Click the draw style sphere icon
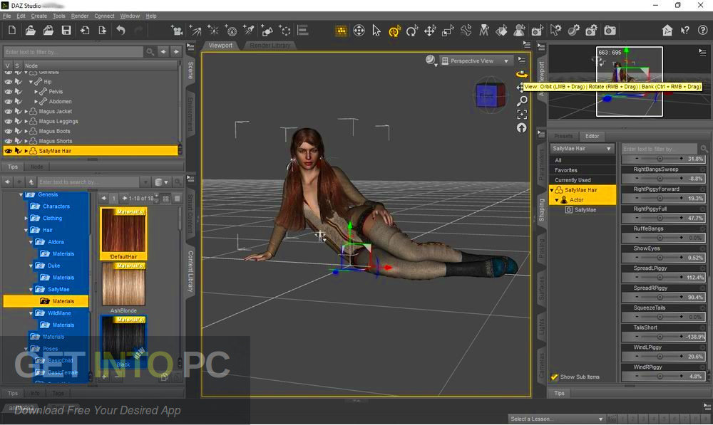The width and height of the screenshot is (713, 425). (430, 60)
